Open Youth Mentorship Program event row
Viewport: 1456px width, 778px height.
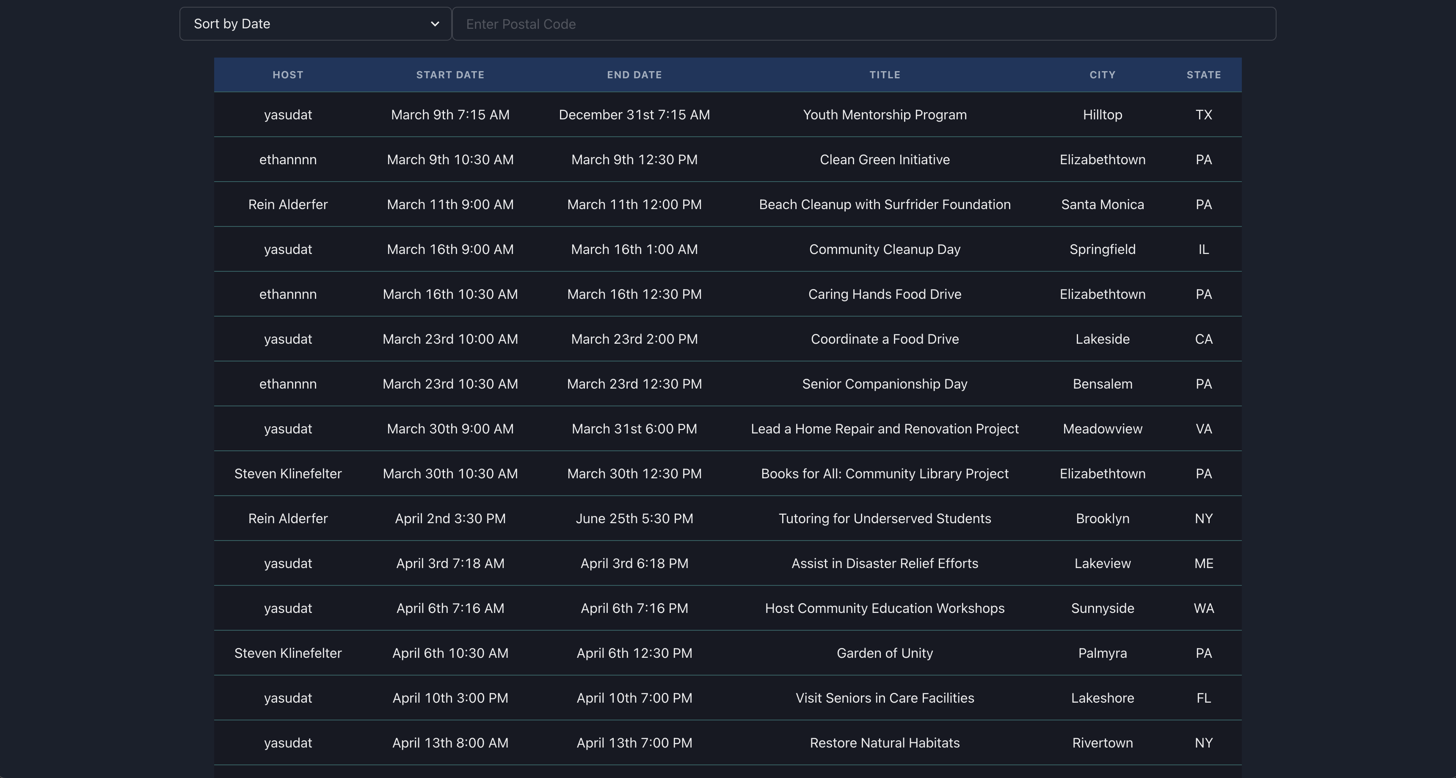pos(885,115)
